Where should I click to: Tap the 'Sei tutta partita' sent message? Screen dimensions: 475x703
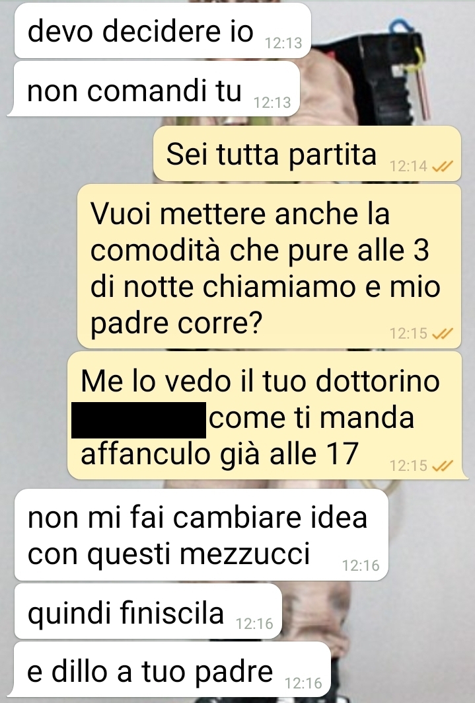[x=307, y=154]
